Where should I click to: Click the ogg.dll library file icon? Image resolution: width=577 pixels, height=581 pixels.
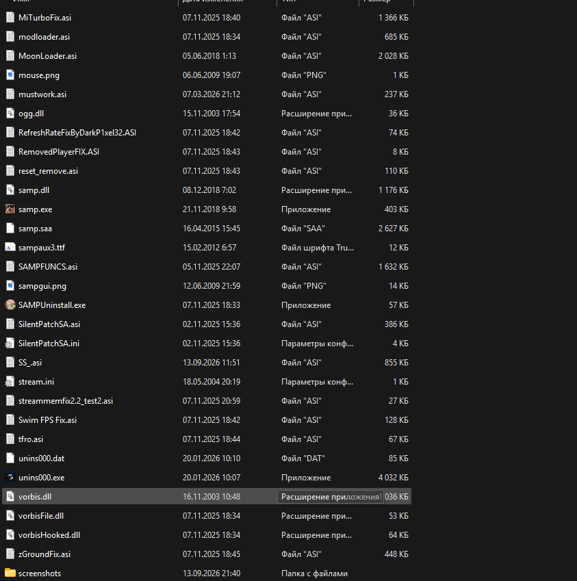(x=10, y=114)
